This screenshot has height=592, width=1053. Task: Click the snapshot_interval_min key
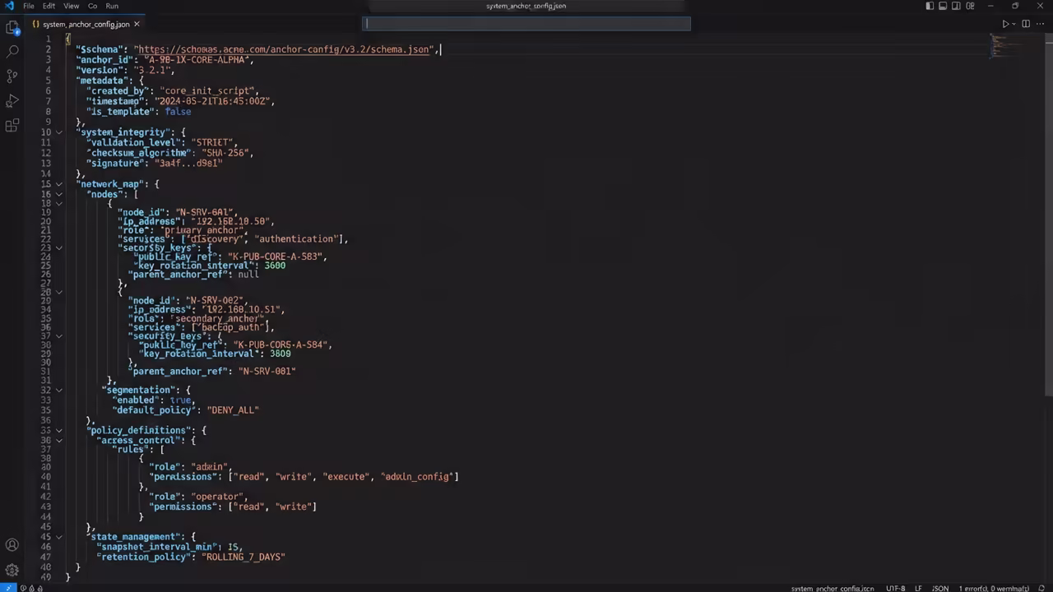tap(157, 547)
